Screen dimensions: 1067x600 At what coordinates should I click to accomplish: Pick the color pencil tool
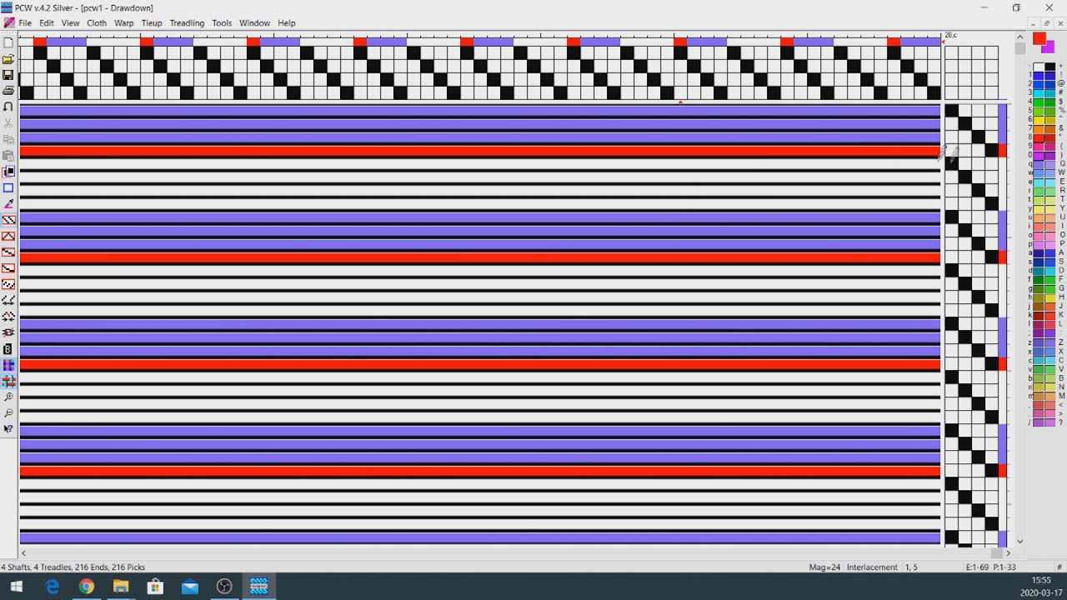point(8,203)
